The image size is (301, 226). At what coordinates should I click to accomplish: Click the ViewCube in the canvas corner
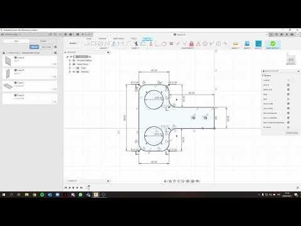pos(291,60)
